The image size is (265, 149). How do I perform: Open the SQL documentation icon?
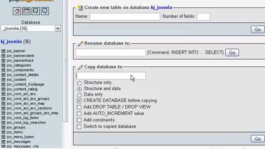click(x=45, y=11)
